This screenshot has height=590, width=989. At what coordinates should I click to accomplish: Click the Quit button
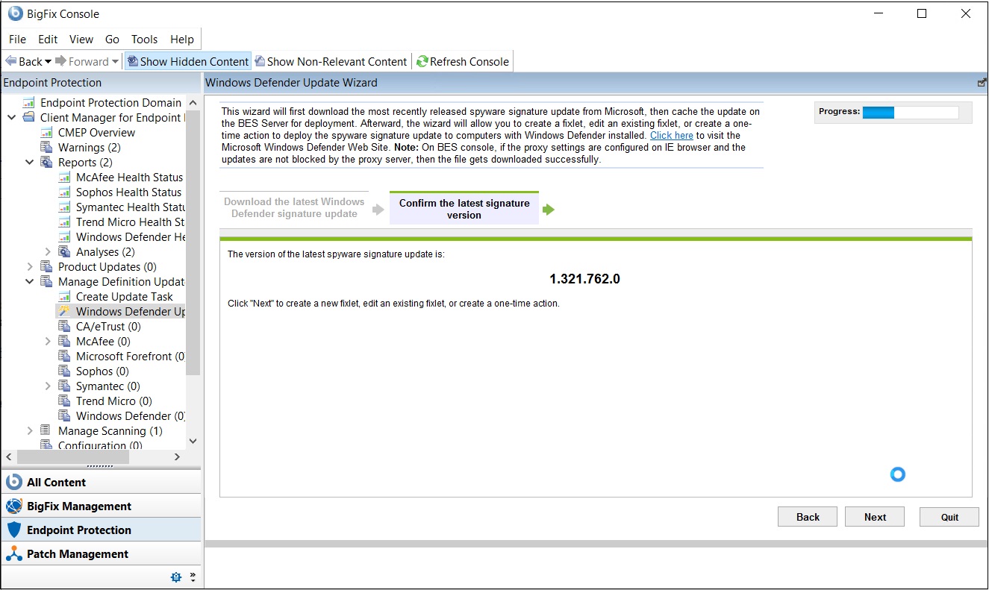click(x=949, y=517)
